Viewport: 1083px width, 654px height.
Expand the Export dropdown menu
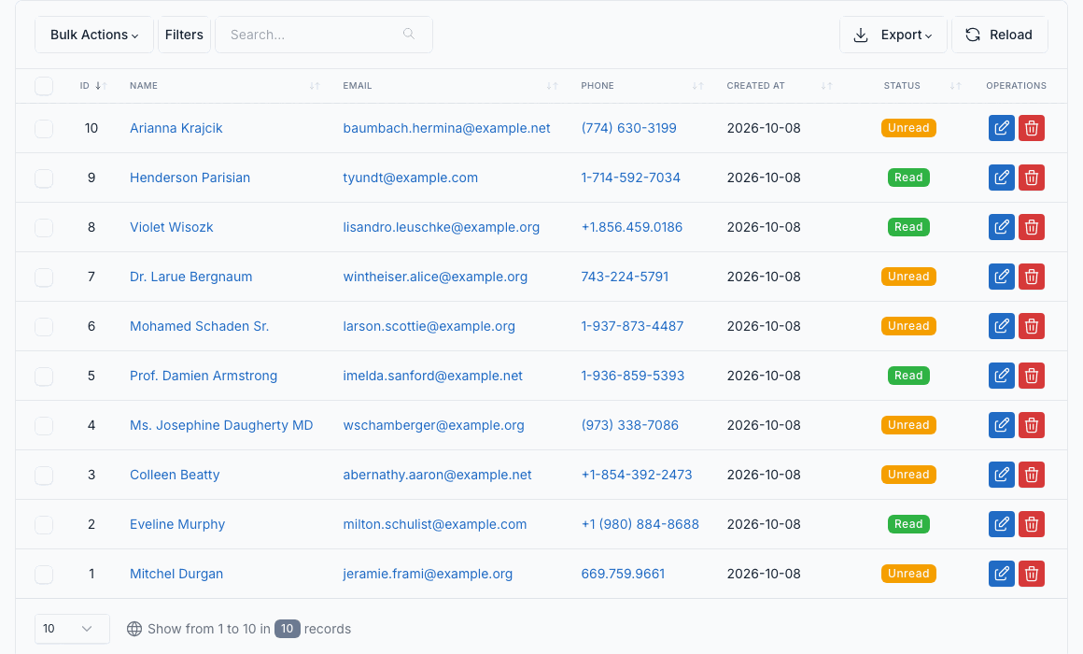click(x=893, y=35)
